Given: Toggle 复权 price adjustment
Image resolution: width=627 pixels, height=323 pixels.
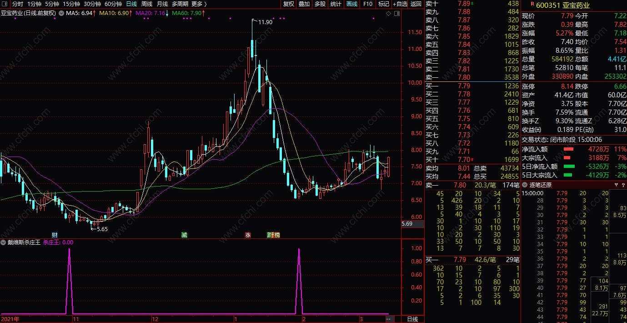Looking at the screenshot, I should tap(289, 4).
